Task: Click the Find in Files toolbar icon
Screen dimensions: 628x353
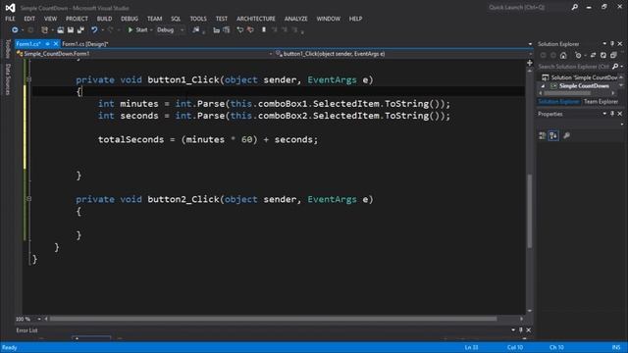Action: (196, 30)
